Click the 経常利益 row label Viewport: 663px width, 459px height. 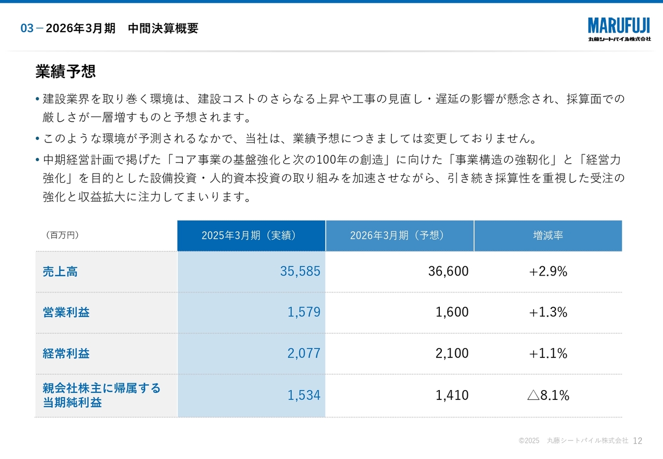(66, 353)
